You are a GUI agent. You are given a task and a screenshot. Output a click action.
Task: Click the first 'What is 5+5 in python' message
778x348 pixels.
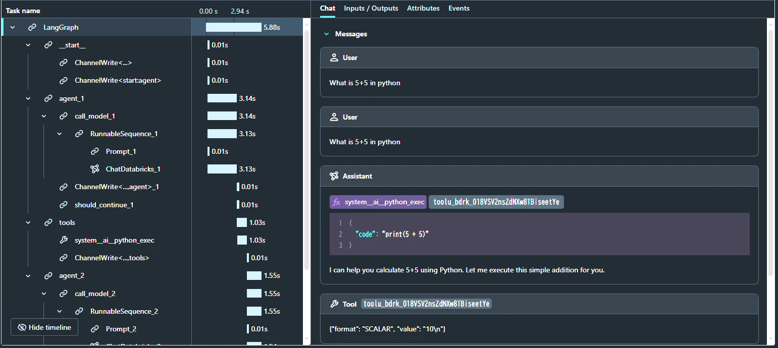[x=365, y=83]
